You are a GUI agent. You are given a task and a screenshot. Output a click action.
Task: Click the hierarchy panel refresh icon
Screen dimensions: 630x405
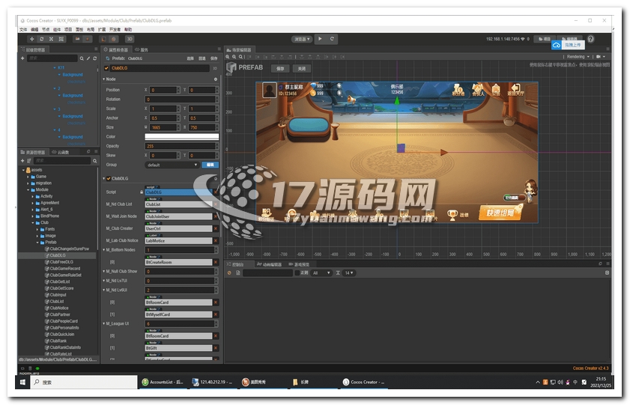95,58
